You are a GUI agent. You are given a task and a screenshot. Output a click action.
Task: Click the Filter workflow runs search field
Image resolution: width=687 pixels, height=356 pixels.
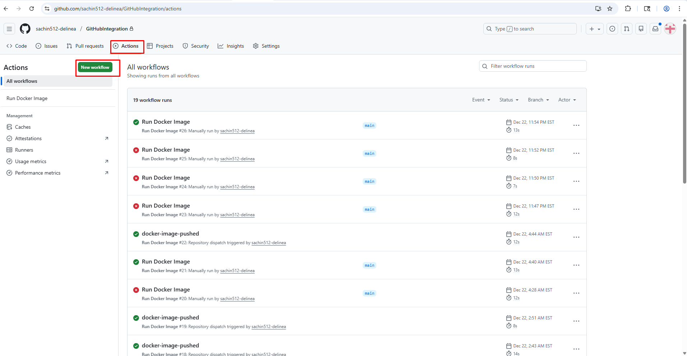(x=533, y=66)
